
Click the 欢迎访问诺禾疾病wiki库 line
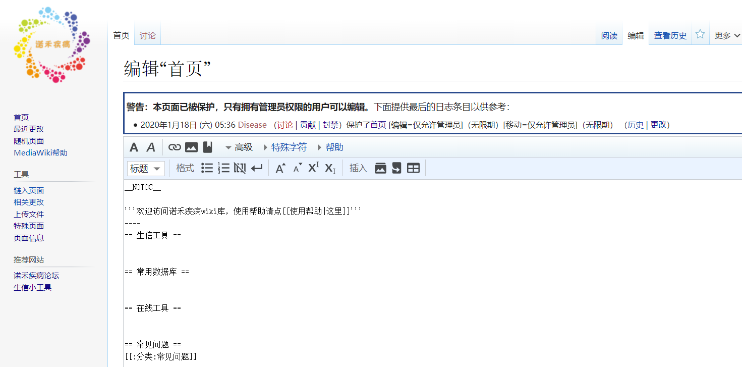point(243,211)
